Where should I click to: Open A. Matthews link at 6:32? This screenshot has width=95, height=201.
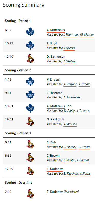56,30
